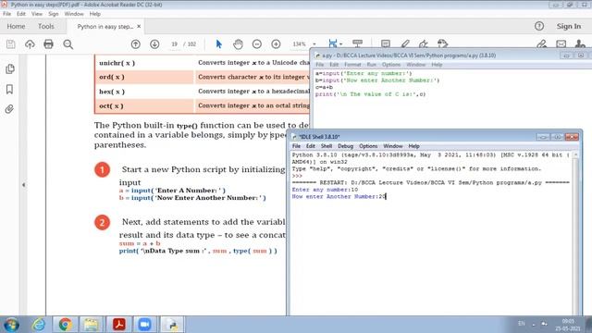This screenshot has height=333, width=592.
Task: Open the Edit menu in Acrobat
Action: point(21,14)
